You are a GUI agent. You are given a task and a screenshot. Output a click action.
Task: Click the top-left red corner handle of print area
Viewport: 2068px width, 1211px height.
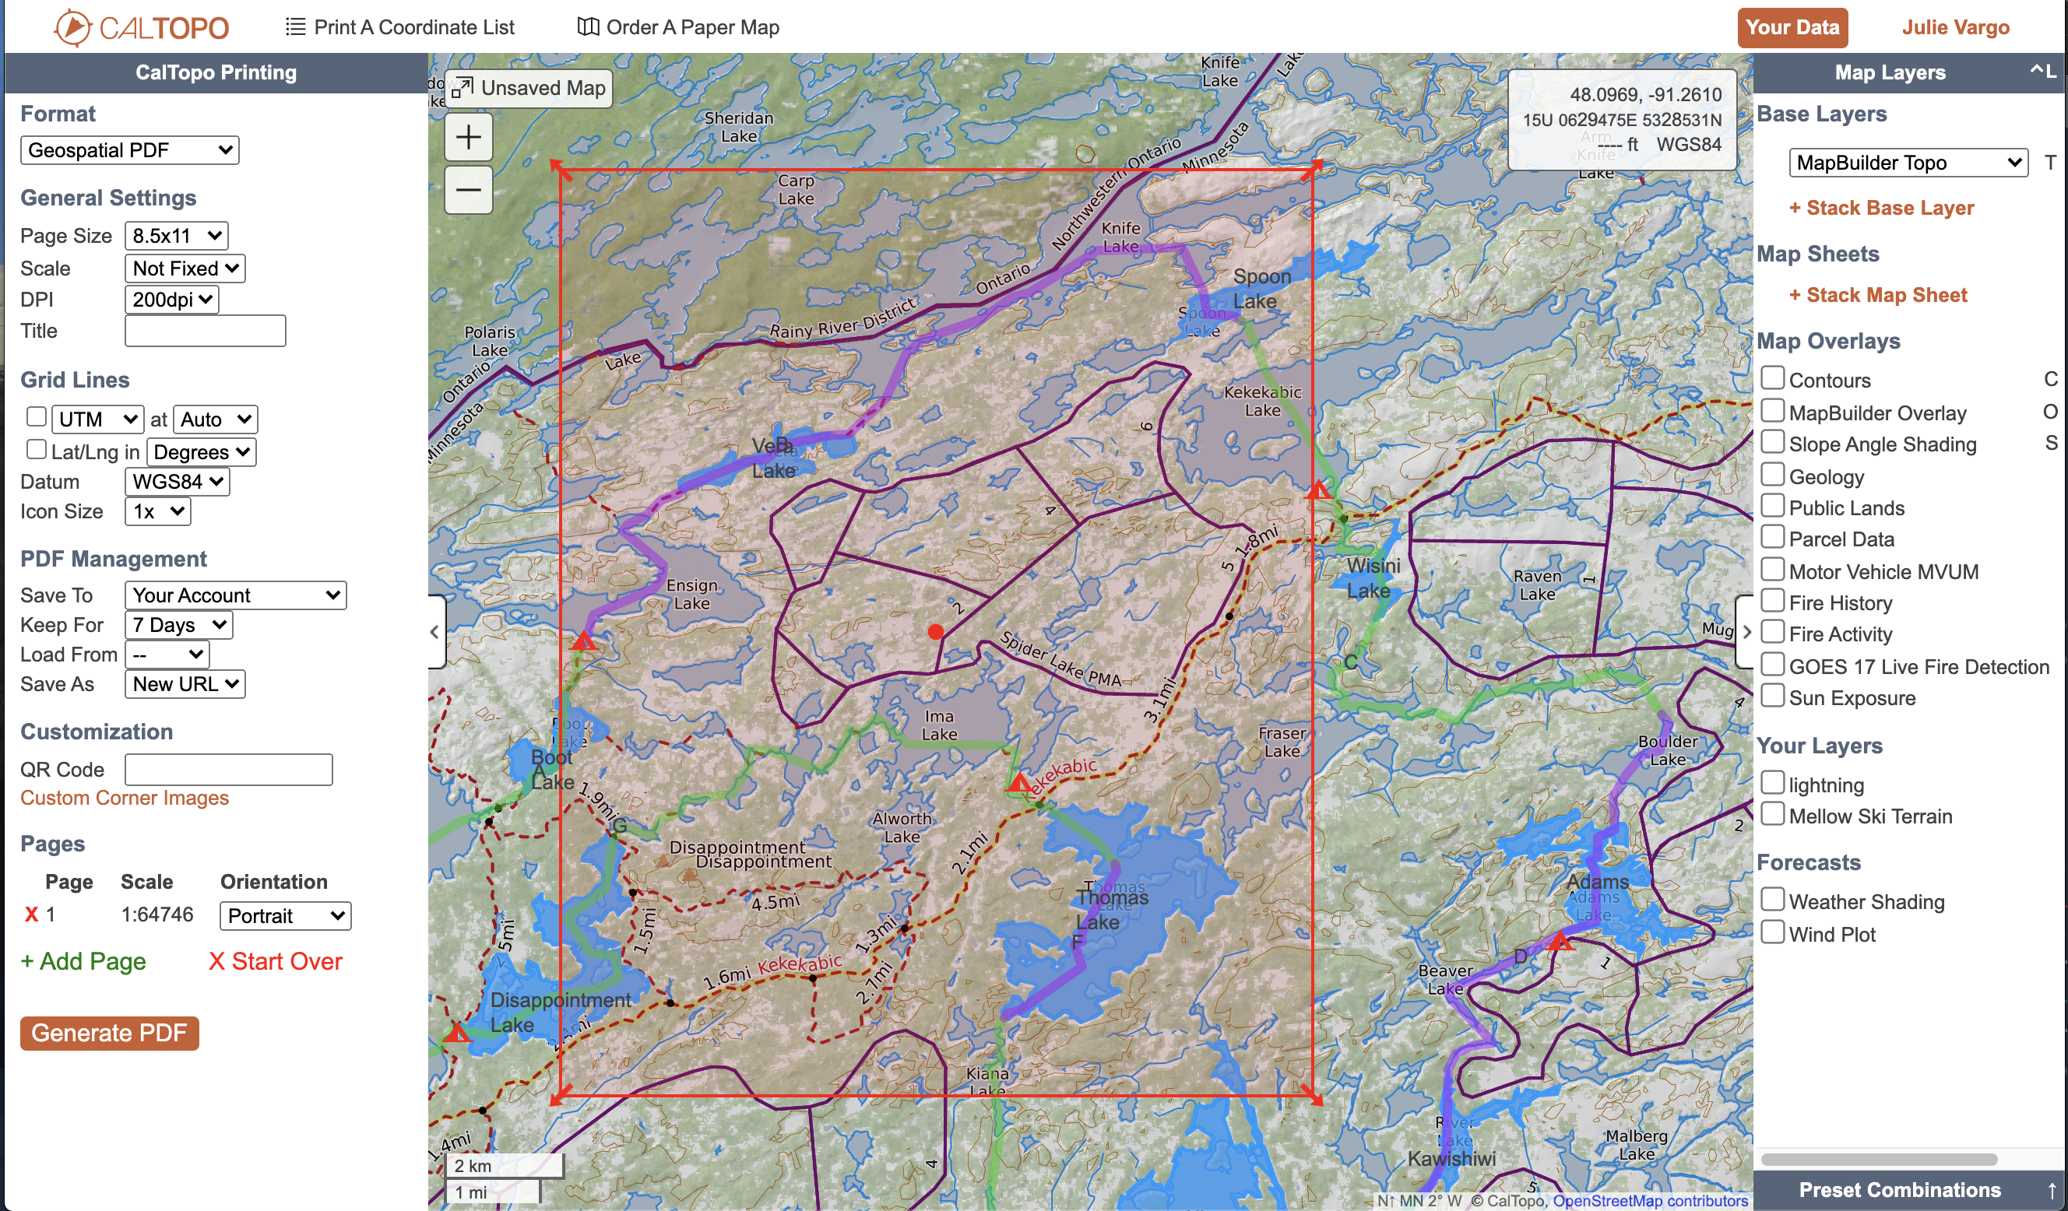point(560,170)
